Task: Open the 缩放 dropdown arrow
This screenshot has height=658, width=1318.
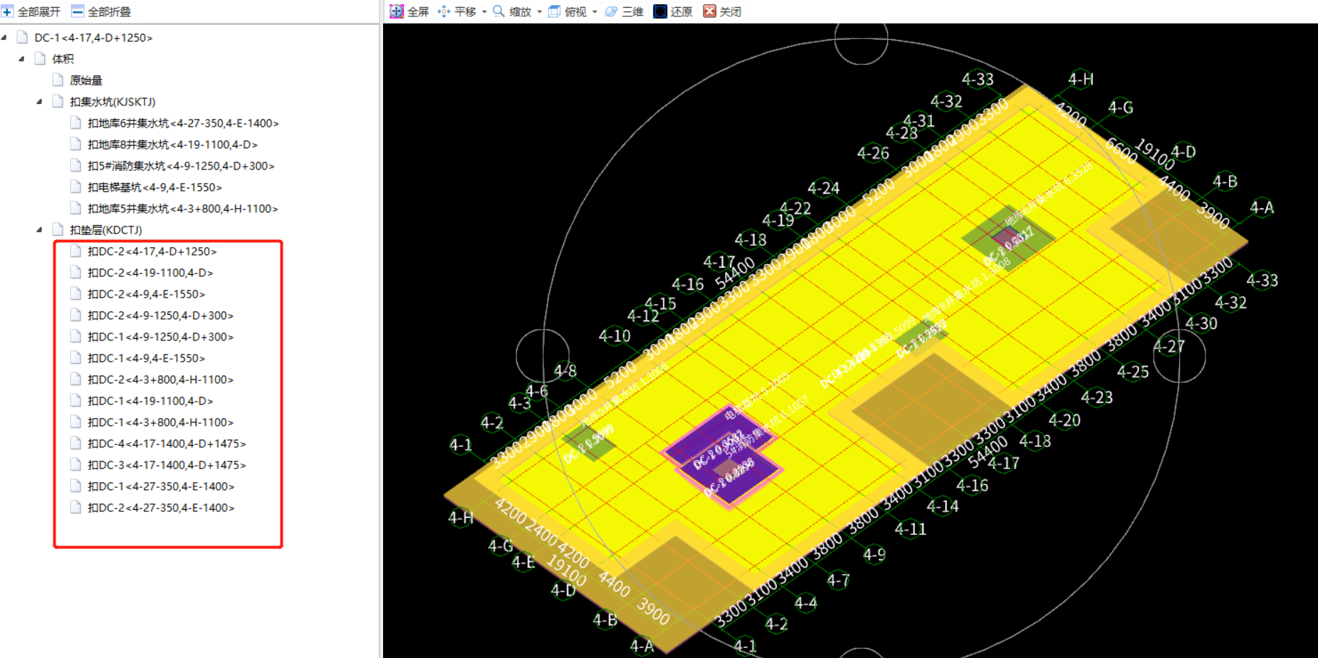Action: (539, 12)
